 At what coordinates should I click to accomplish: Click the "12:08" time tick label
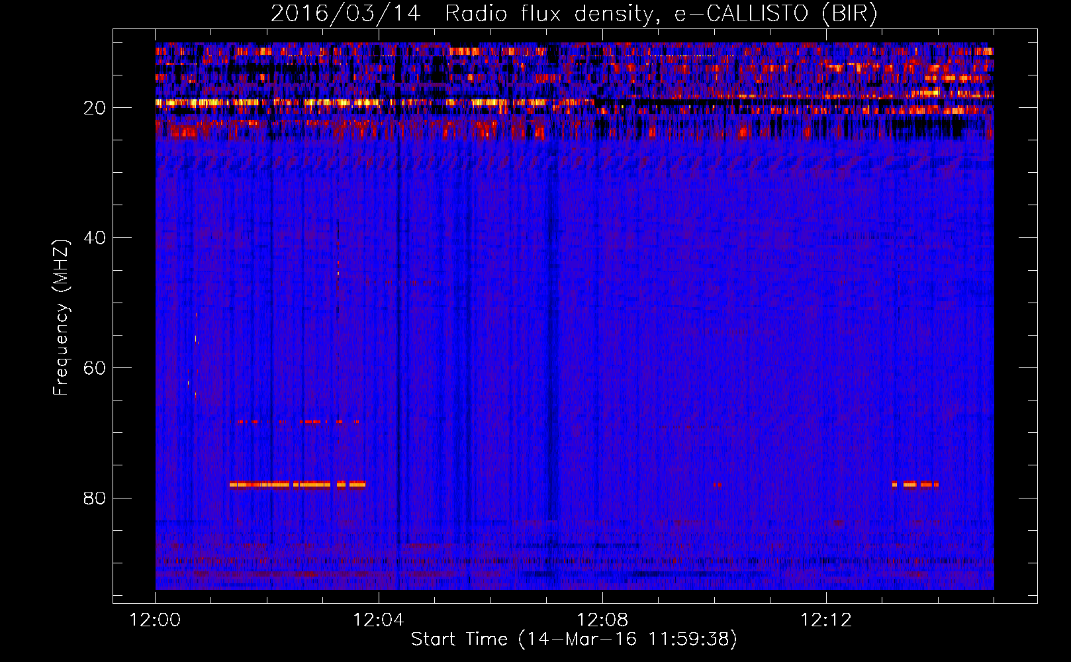tap(602, 620)
